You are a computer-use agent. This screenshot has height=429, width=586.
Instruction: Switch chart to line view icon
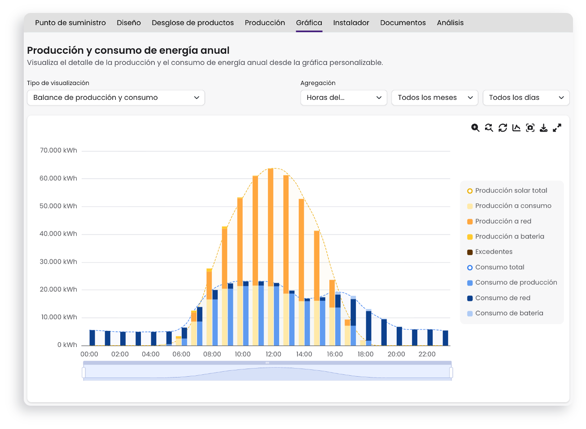[516, 128]
